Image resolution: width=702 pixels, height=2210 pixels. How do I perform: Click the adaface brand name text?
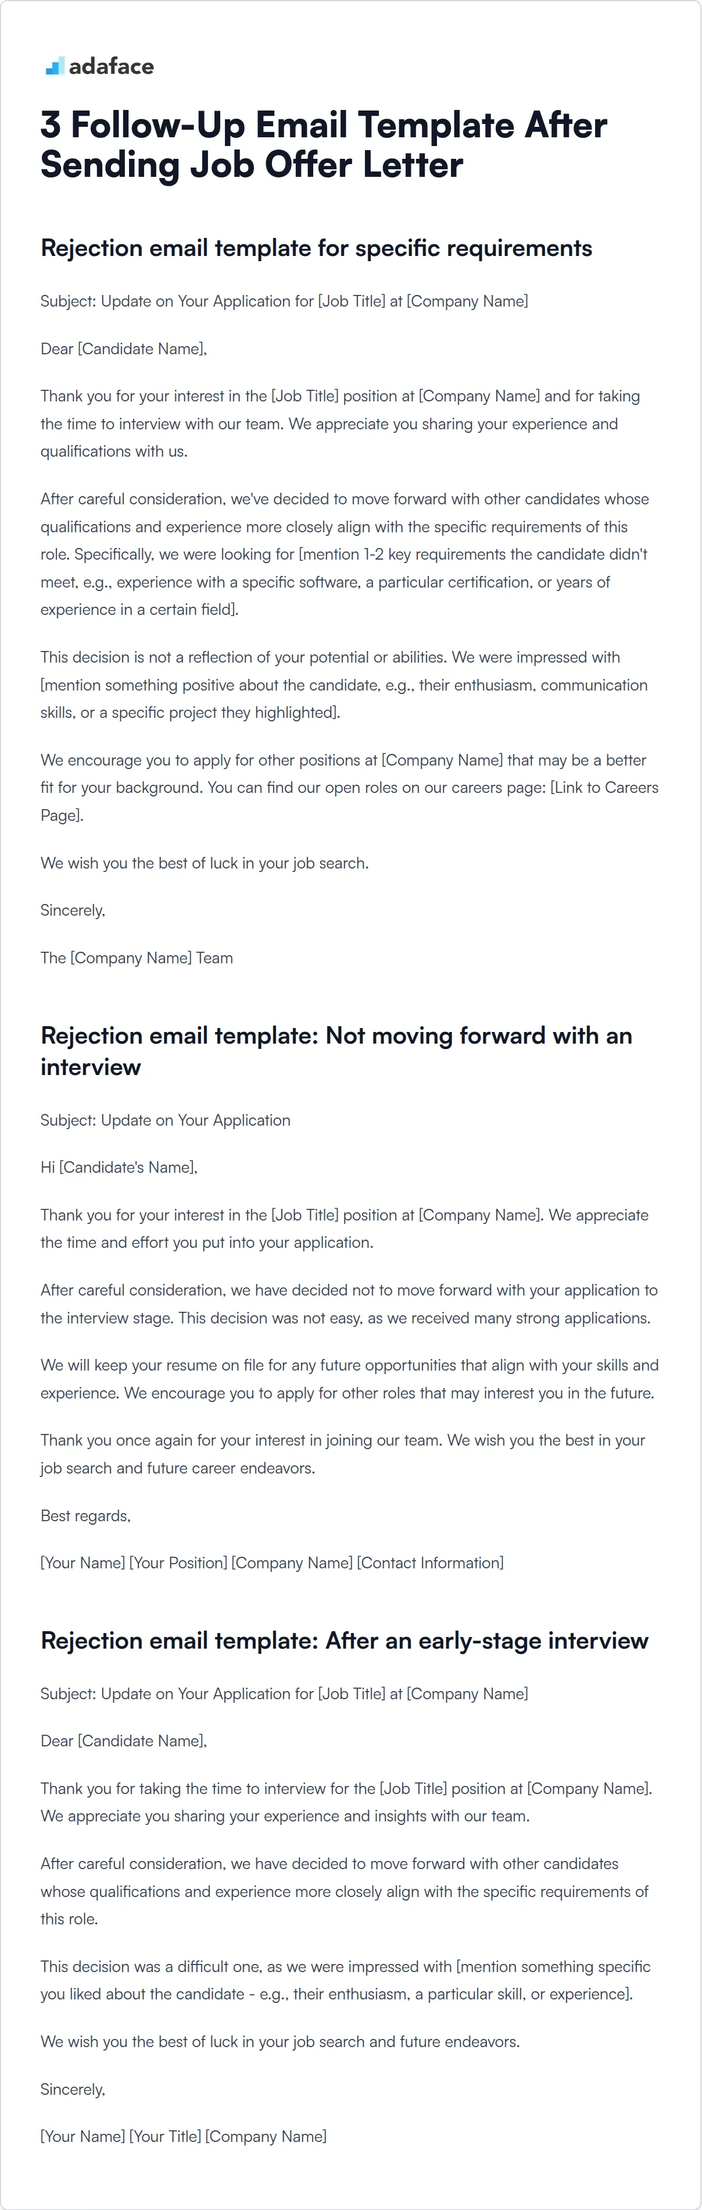click(112, 66)
